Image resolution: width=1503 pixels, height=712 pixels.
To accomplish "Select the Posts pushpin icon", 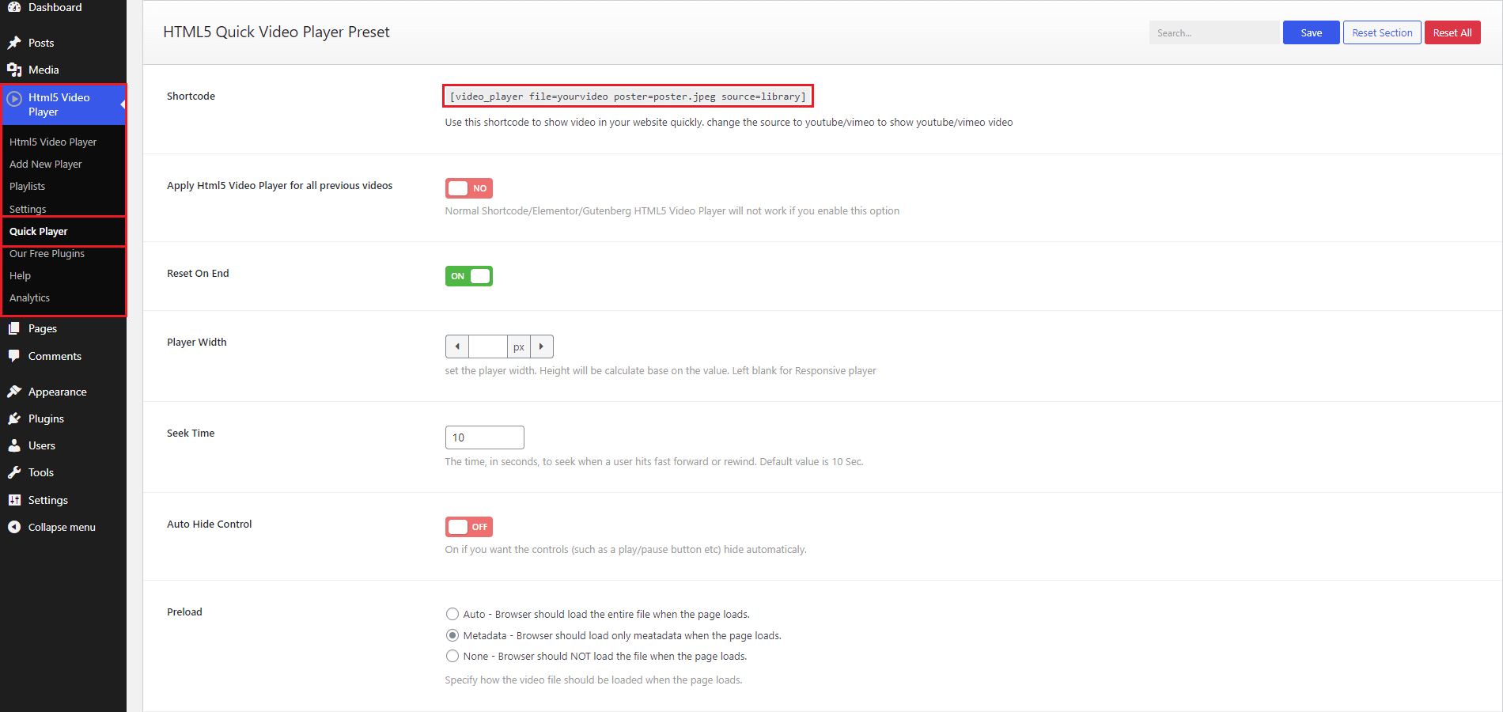I will point(16,42).
